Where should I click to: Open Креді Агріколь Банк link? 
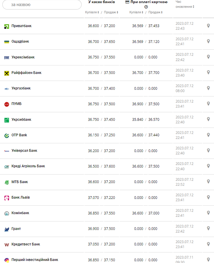(28, 166)
